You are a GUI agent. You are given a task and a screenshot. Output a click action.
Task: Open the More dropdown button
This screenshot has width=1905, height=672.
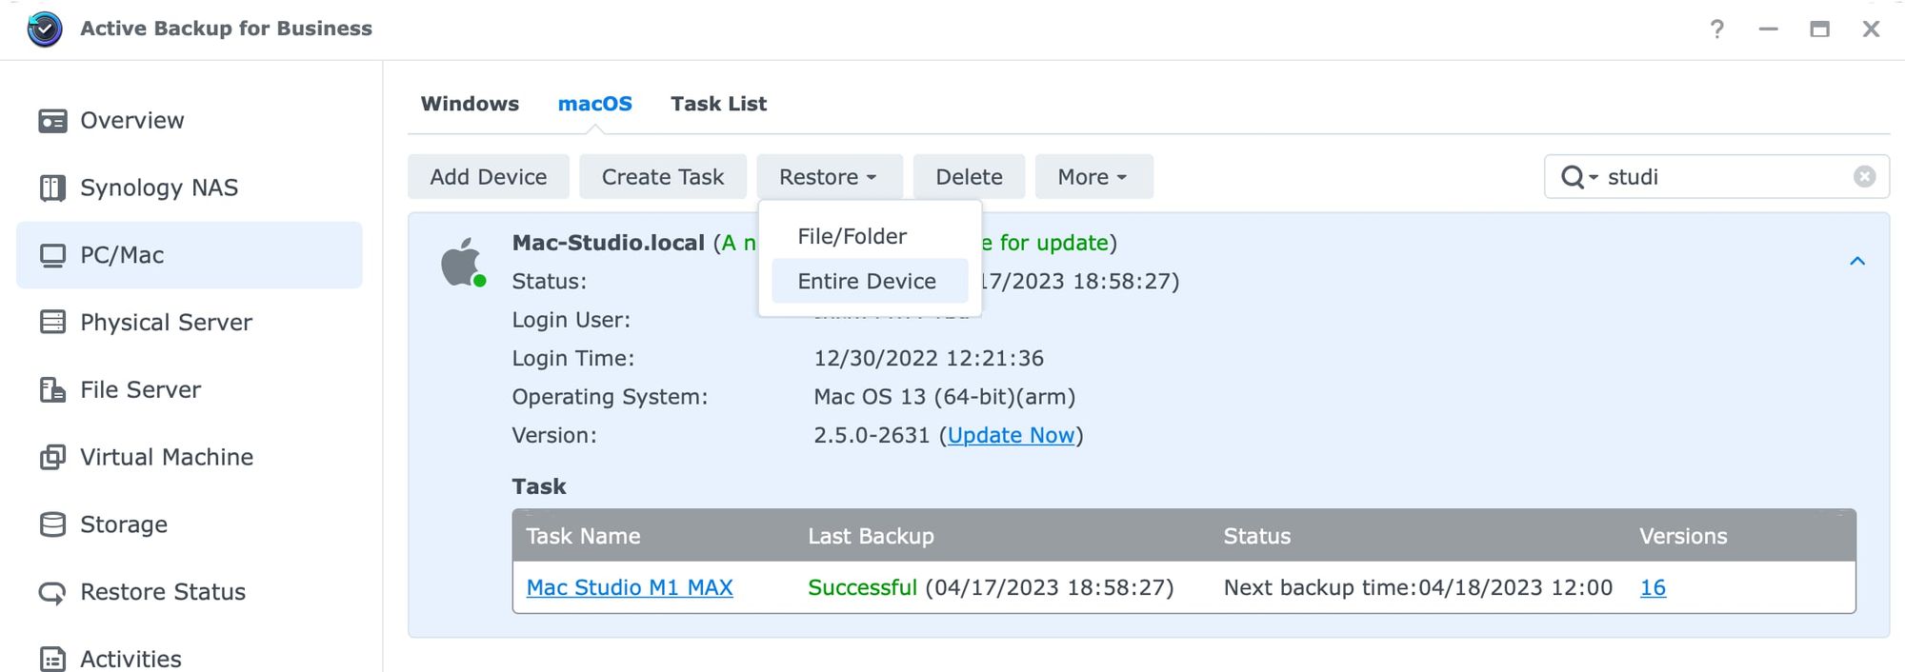pos(1093,177)
